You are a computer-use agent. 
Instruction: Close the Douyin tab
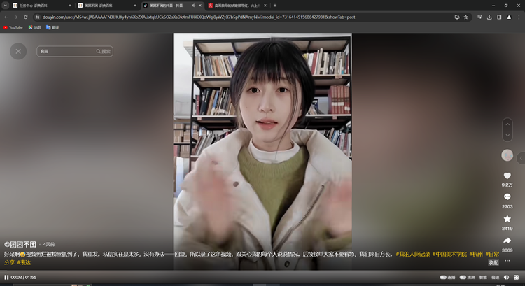click(200, 6)
